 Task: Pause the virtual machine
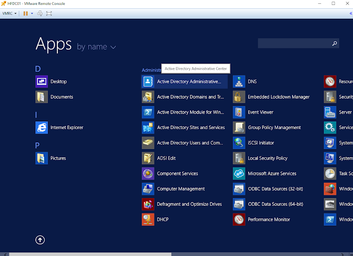pos(26,13)
